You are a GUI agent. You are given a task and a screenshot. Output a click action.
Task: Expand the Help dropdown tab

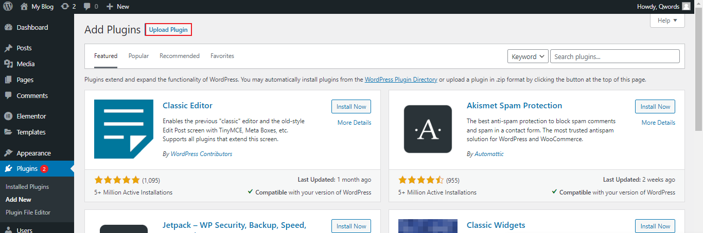[x=667, y=21]
